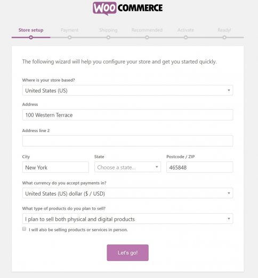The height and width of the screenshot is (278, 258).
Task: Select the Payment tab label
Action: [x=70, y=30]
